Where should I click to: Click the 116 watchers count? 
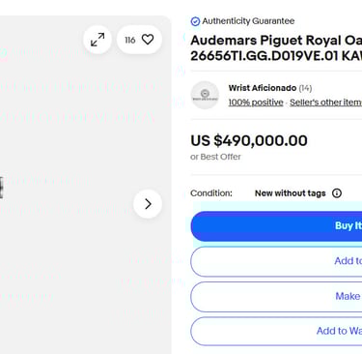click(x=130, y=40)
